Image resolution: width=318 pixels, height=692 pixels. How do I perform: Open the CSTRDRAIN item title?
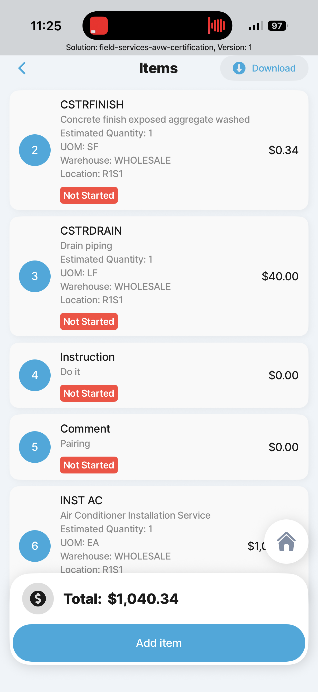[x=91, y=231]
